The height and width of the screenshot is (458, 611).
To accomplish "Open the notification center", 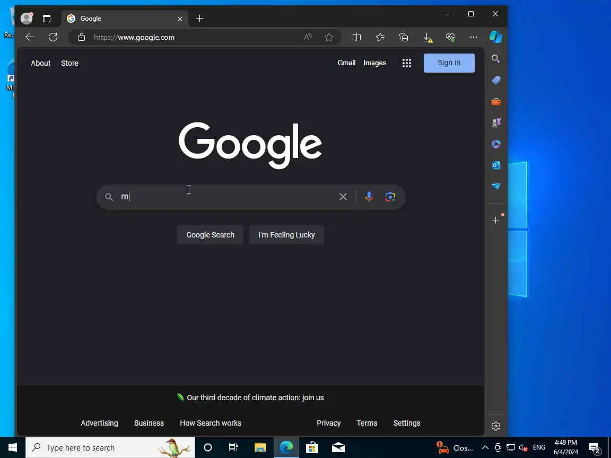I will 595,448.
